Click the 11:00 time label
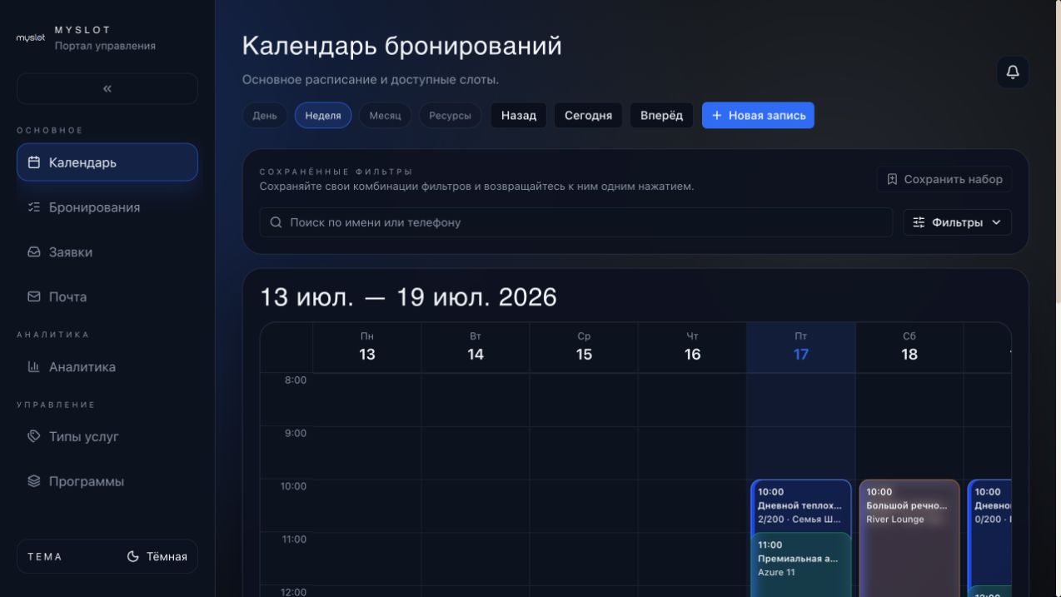This screenshot has width=1061, height=597. (x=294, y=540)
